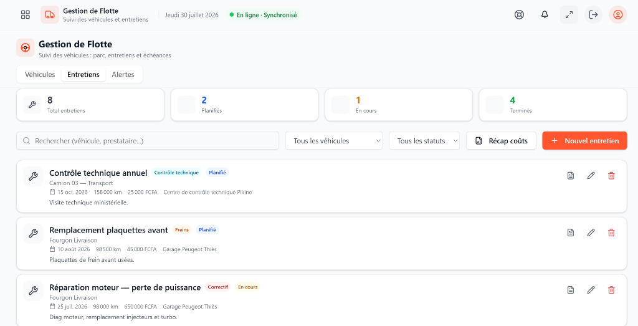Click the En cours count card
This screenshot has width=638, height=326.
coord(399,105)
